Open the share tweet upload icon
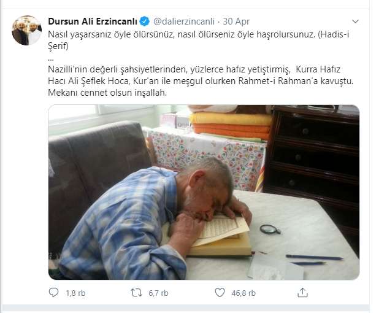Image resolution: width=387 pixels, height=313 pixels. (x=302, y=293)
